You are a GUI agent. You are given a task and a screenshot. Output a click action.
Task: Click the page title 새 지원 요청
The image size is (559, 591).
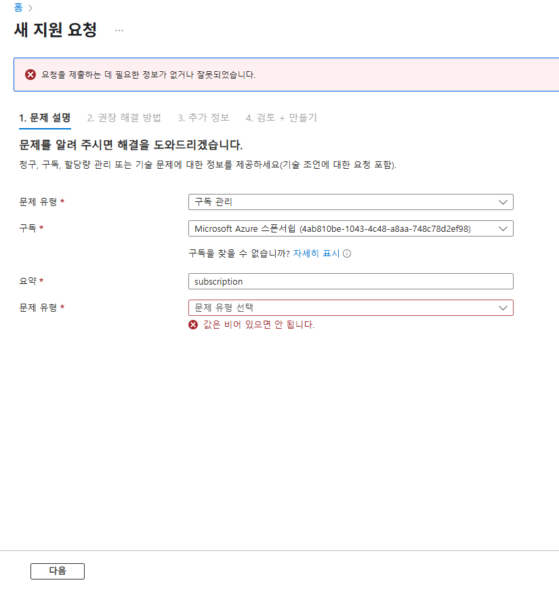[x=56, y=30]
